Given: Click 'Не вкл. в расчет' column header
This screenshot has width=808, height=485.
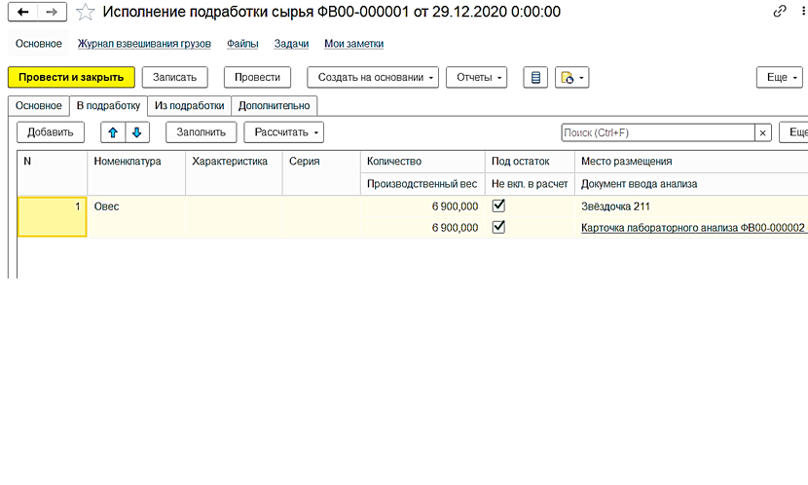Looking at the screenshot, I should [530, 184].
